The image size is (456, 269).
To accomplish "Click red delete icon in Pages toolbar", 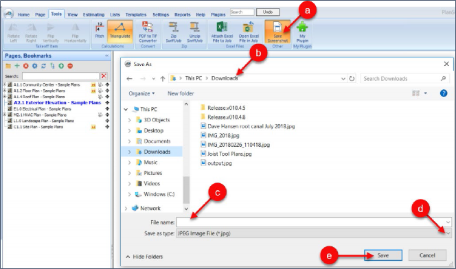I will (26, 66).
